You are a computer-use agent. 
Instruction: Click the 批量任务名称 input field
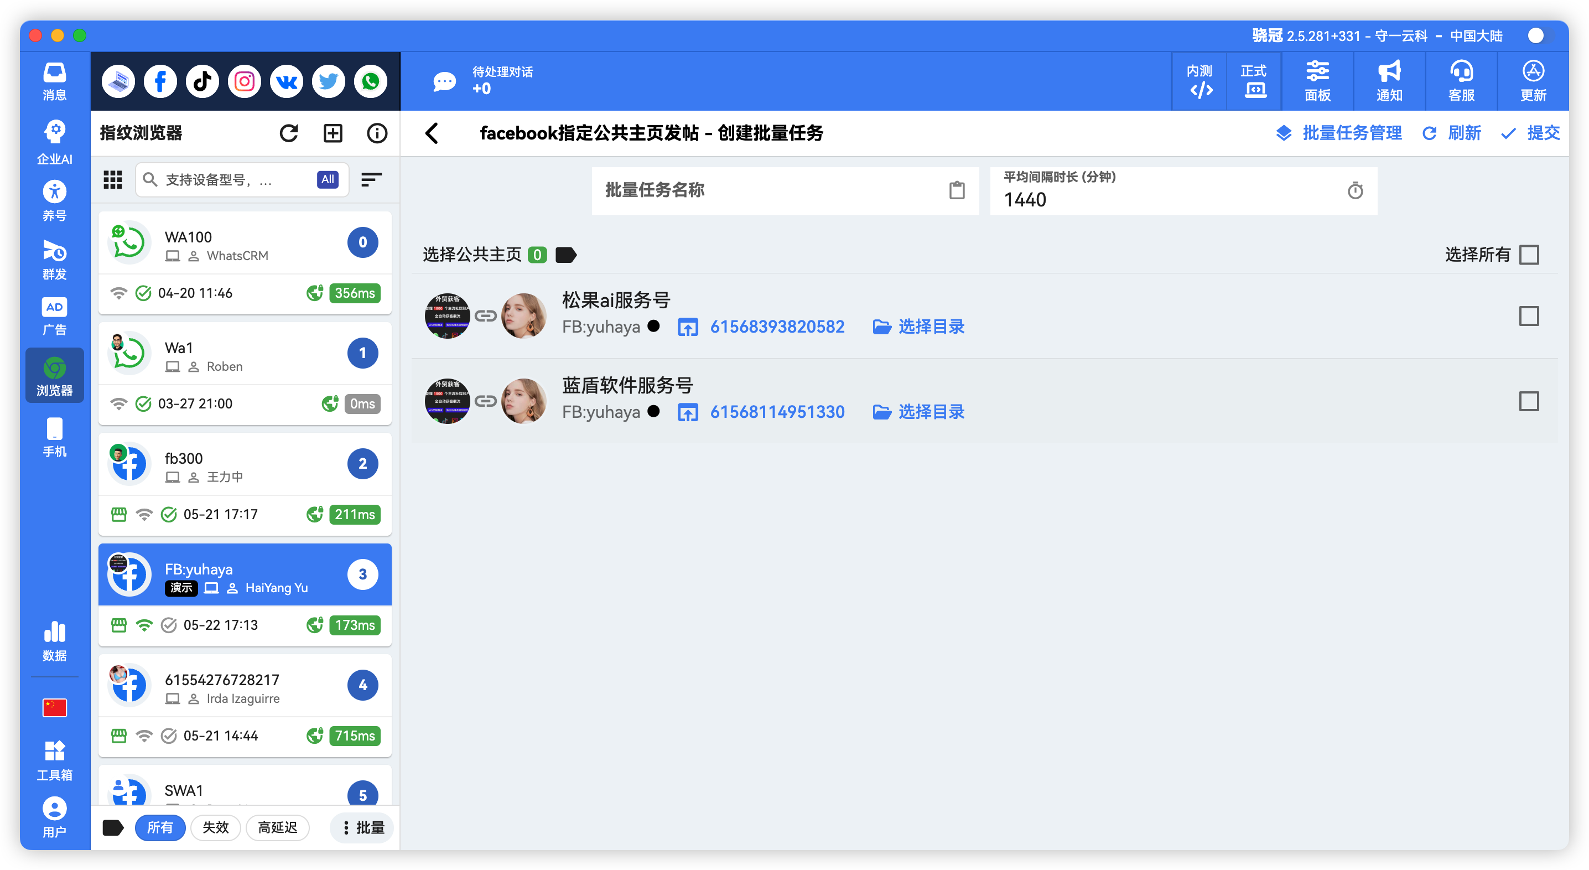pyautogui.click(x=740, y=191)
